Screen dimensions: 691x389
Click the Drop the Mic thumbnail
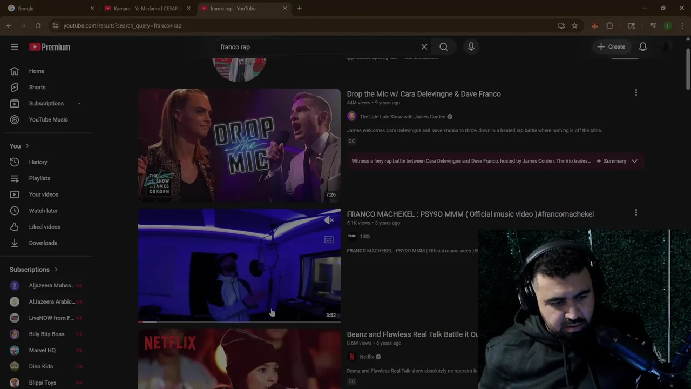(x=239, y=145)
